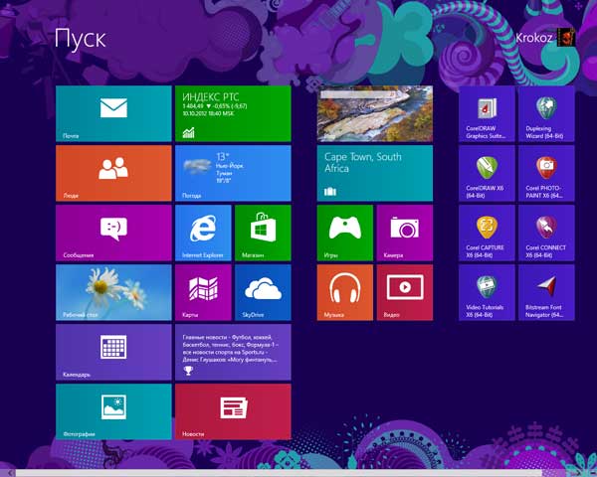Screen dimensions: 597x477
Task: Launch Corel PHOTO-PAINT X6 tile
Action: [545, 173]
